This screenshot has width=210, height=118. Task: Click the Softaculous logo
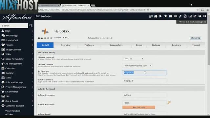(17, 18)
